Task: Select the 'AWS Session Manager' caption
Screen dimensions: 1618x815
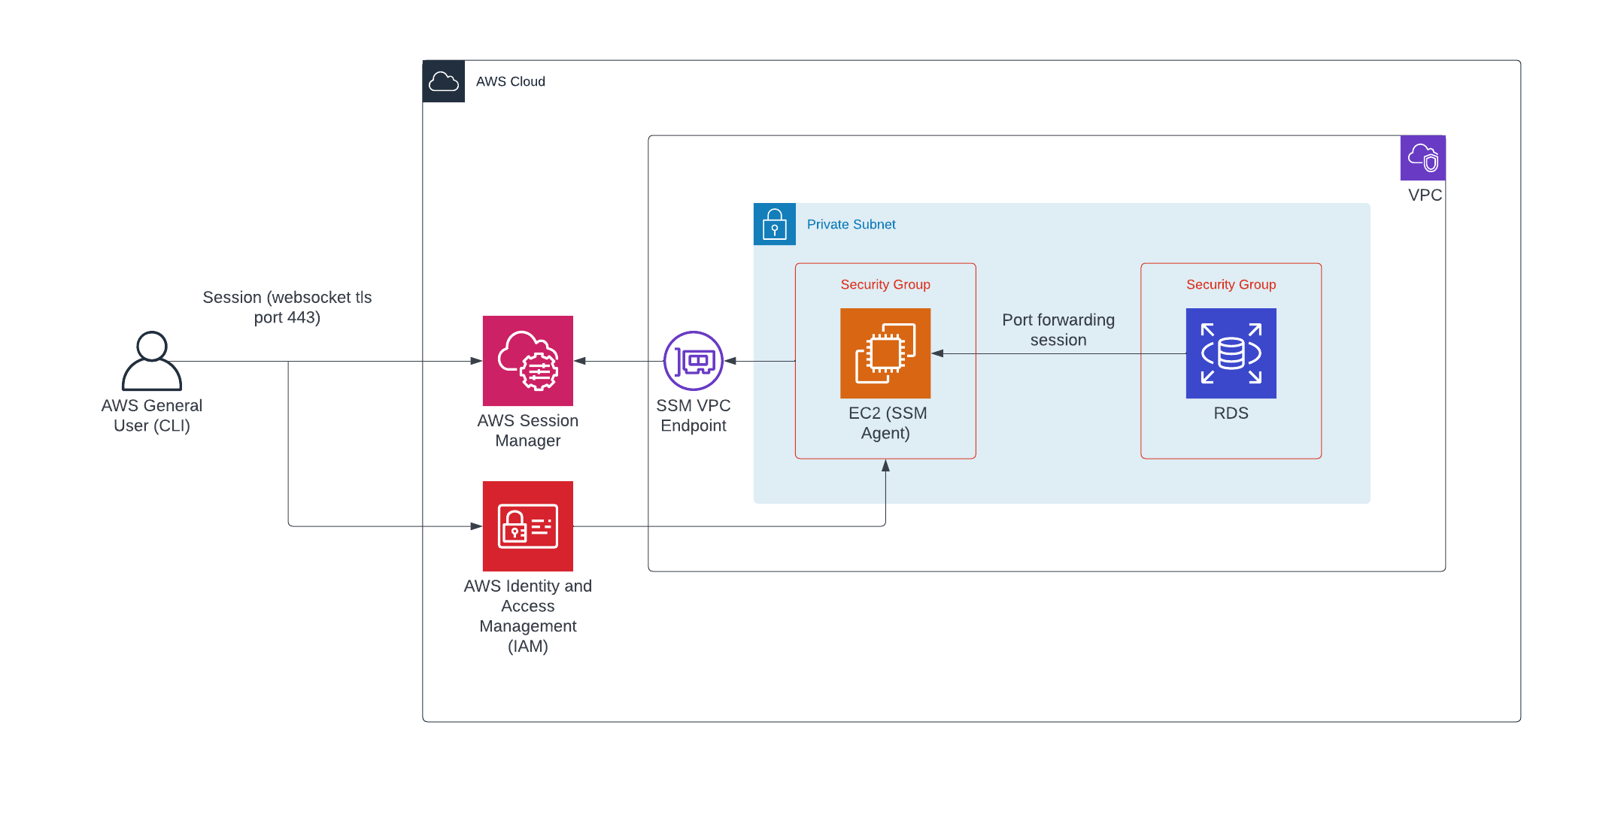Action: pos(528,431)
